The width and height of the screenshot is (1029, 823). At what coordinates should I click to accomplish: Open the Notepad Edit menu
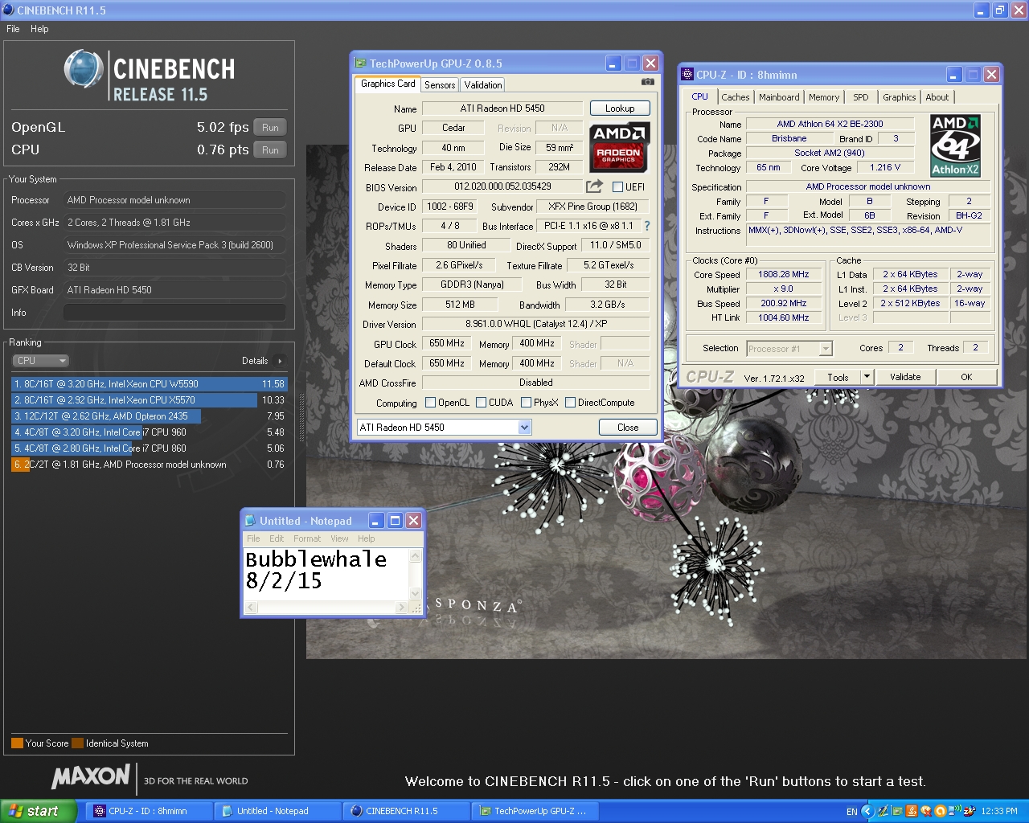(x=277, y=538)
